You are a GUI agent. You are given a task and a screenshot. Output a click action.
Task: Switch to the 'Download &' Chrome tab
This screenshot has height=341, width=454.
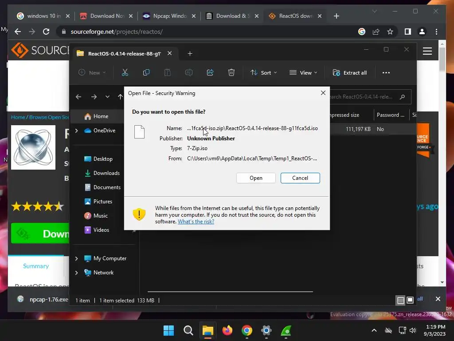(x=232, y=16)
